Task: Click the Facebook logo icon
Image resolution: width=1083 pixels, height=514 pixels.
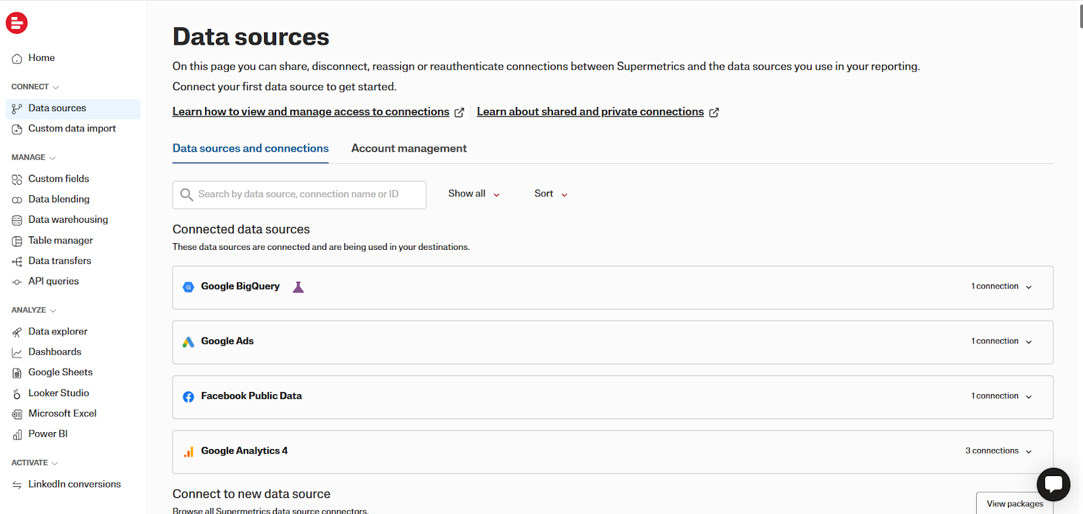Action: (x=188, y=397)
